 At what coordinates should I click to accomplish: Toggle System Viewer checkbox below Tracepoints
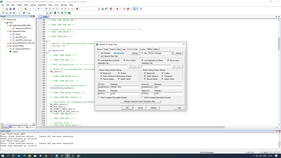163,79
